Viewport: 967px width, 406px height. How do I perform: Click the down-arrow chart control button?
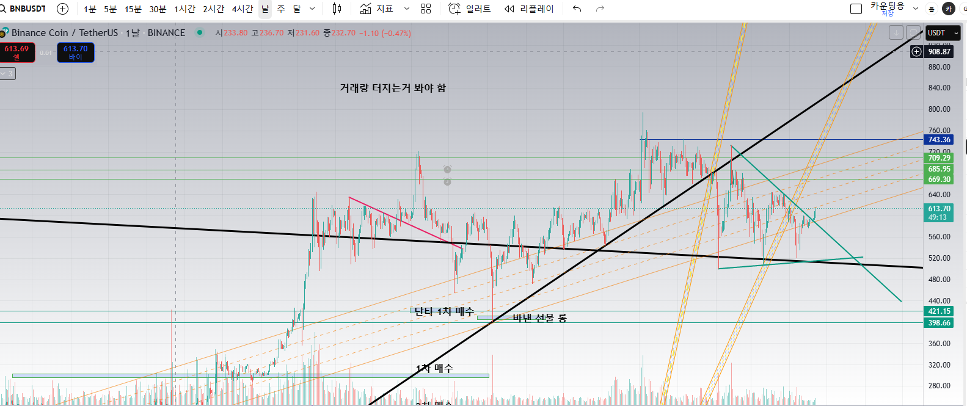[x=896, y=32]
